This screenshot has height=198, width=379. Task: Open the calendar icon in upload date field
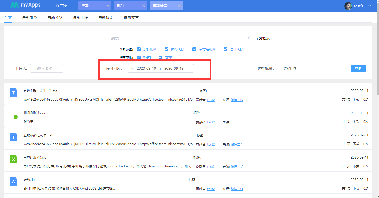[132, 68]
